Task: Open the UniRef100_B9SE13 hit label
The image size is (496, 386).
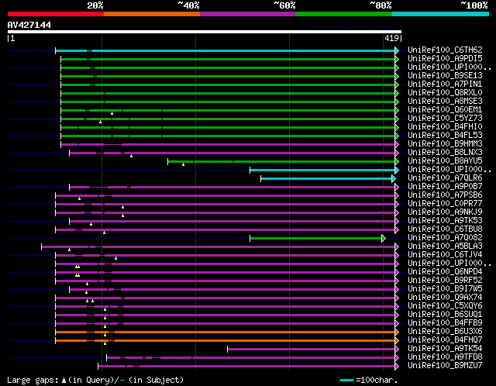Action: (x=445, y=75)
